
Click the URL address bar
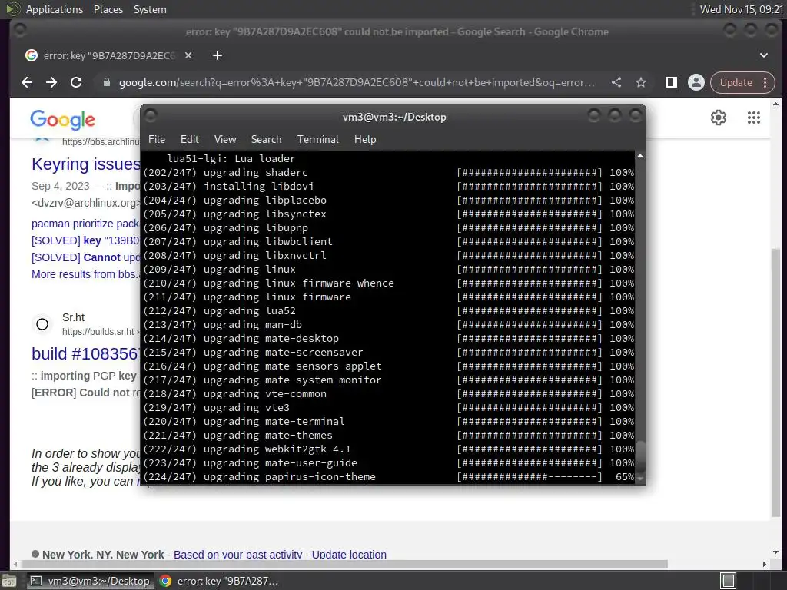pyautogui.click(x=357, y=82)
